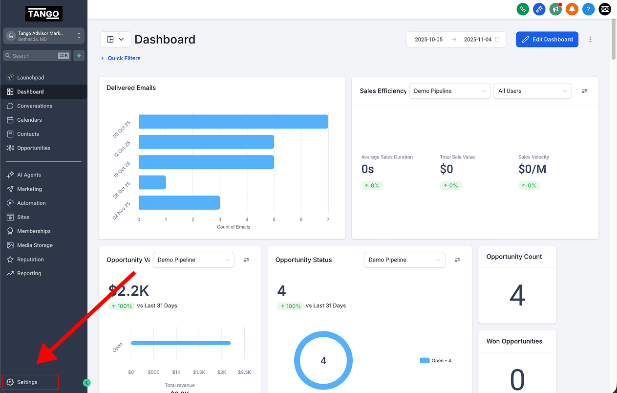The height and width of the screenshot is (393, 617).
Task: Open Sales Efficiency Demo Pipeline dropdown
Action: tap(449, 91)
